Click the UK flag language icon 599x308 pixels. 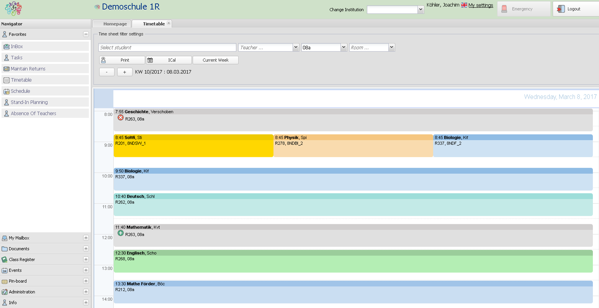(464, 5)
